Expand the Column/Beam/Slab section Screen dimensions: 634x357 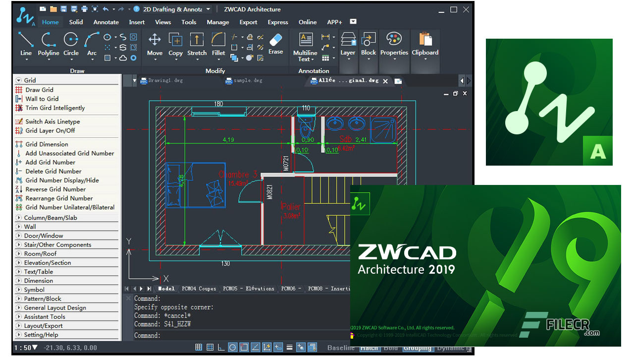tap(67, 218)
